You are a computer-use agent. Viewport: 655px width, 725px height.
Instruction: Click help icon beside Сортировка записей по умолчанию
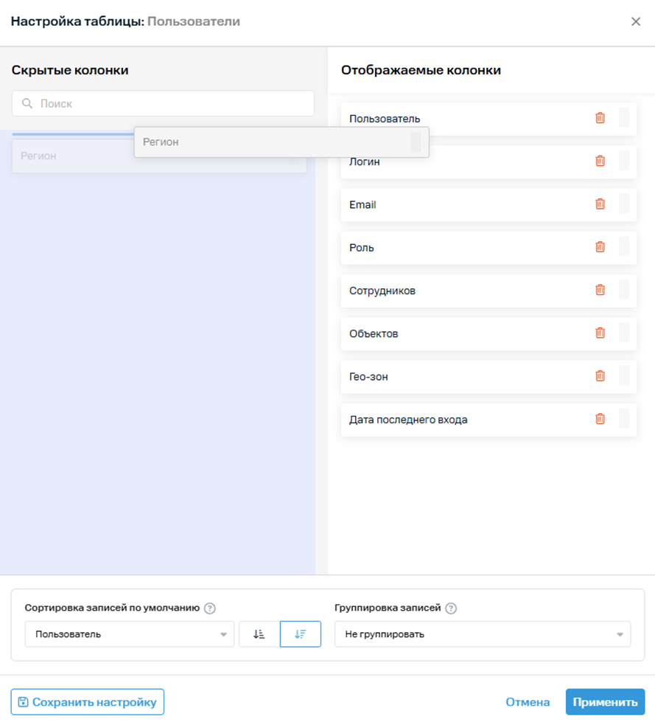click(x=210, y=608)
